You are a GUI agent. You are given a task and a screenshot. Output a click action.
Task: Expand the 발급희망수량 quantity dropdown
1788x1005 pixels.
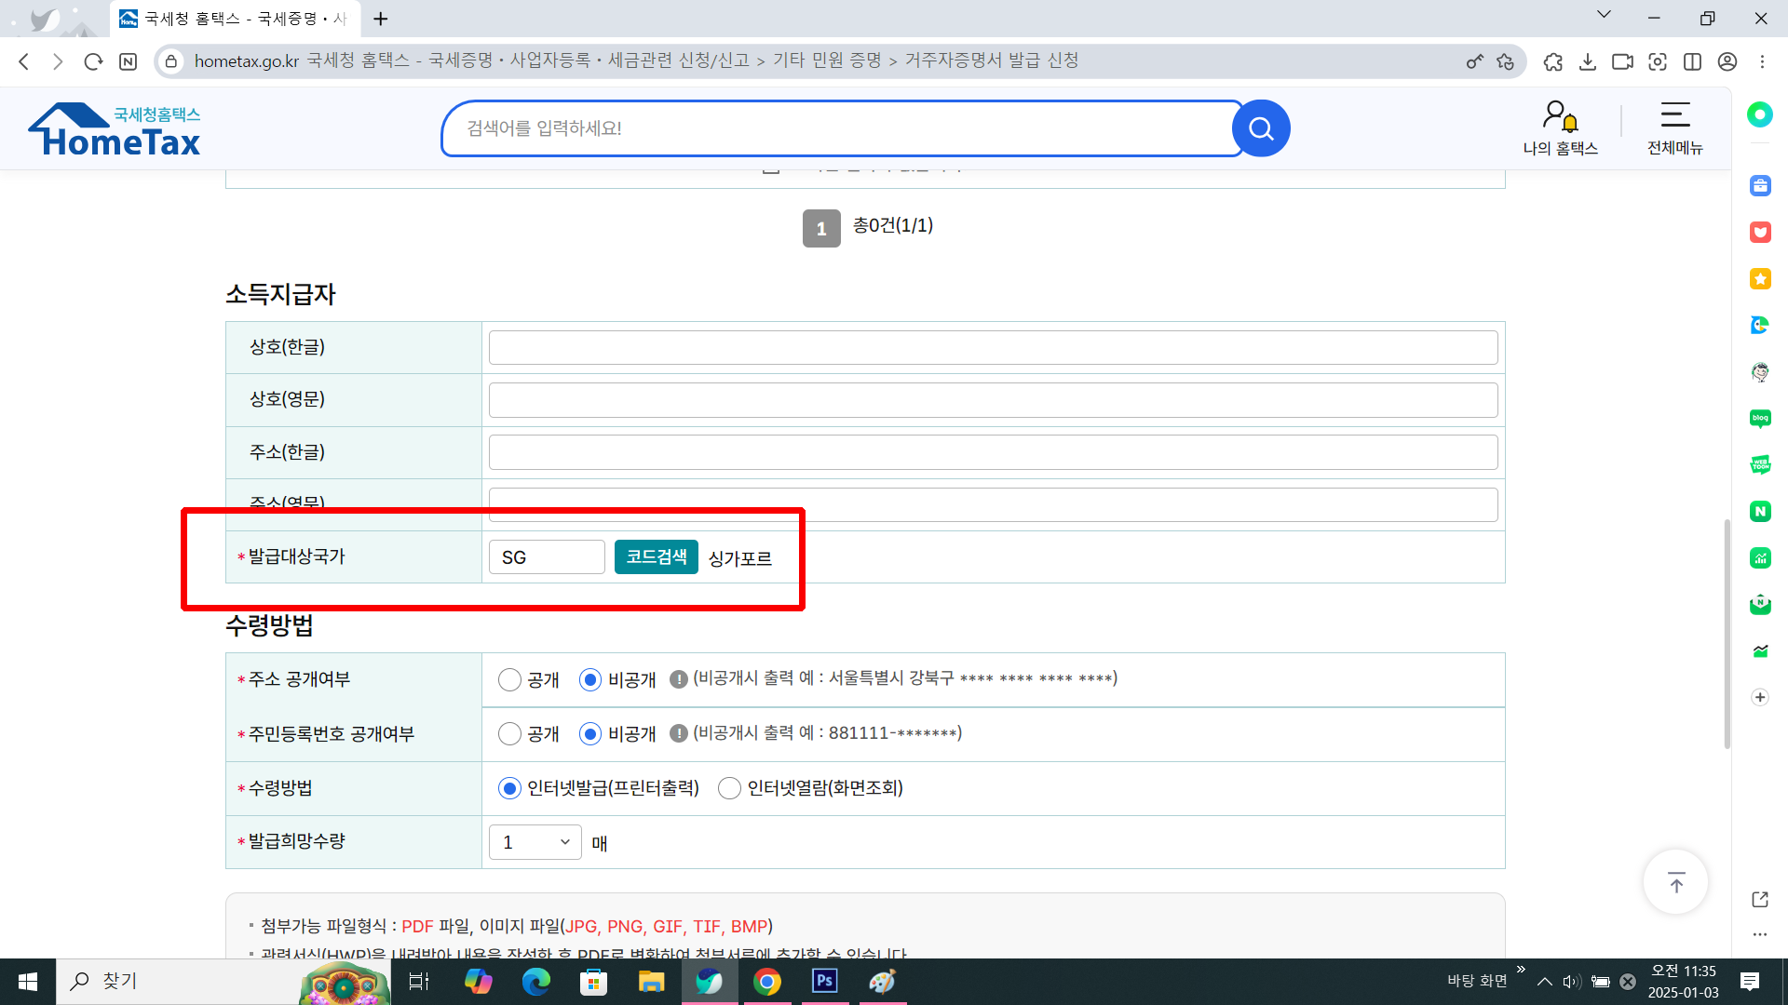click(535, 842)
